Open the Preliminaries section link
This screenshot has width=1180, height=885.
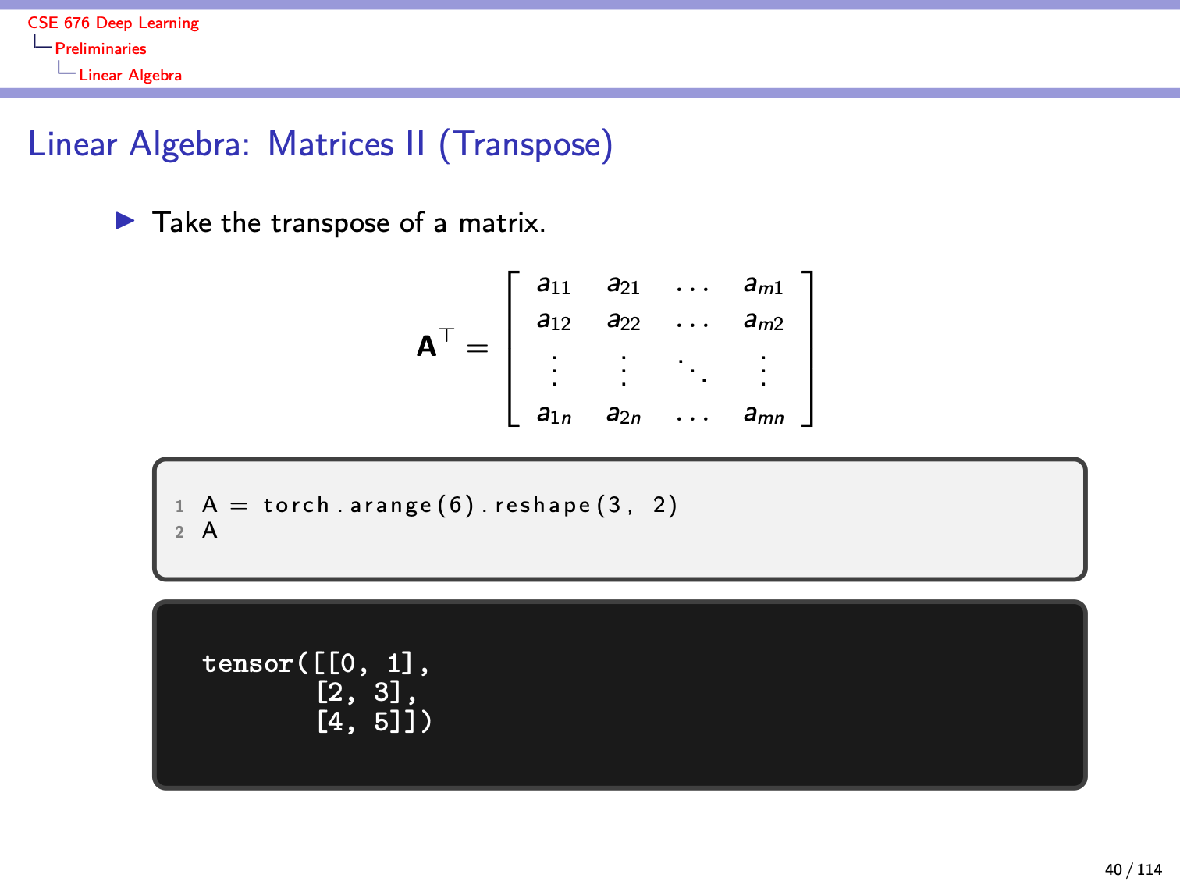pos(101,48)
